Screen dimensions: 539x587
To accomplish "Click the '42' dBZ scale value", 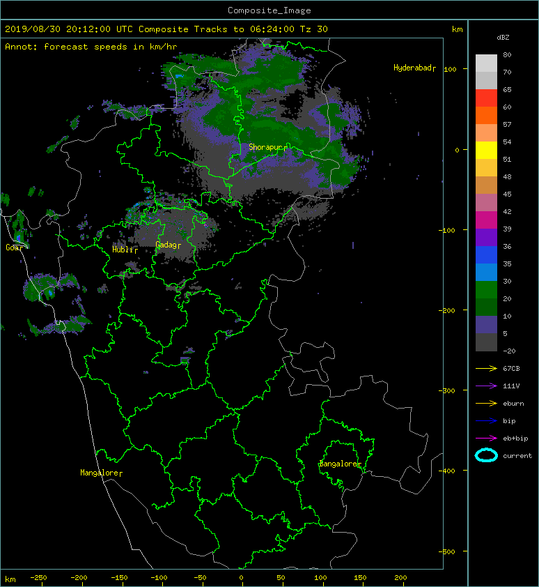I will [x=507, y=211].
